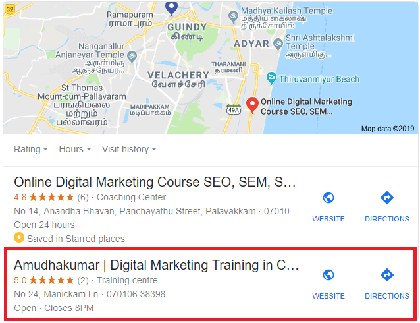Click the yellow Saved in Starred places star

(19, 238)
